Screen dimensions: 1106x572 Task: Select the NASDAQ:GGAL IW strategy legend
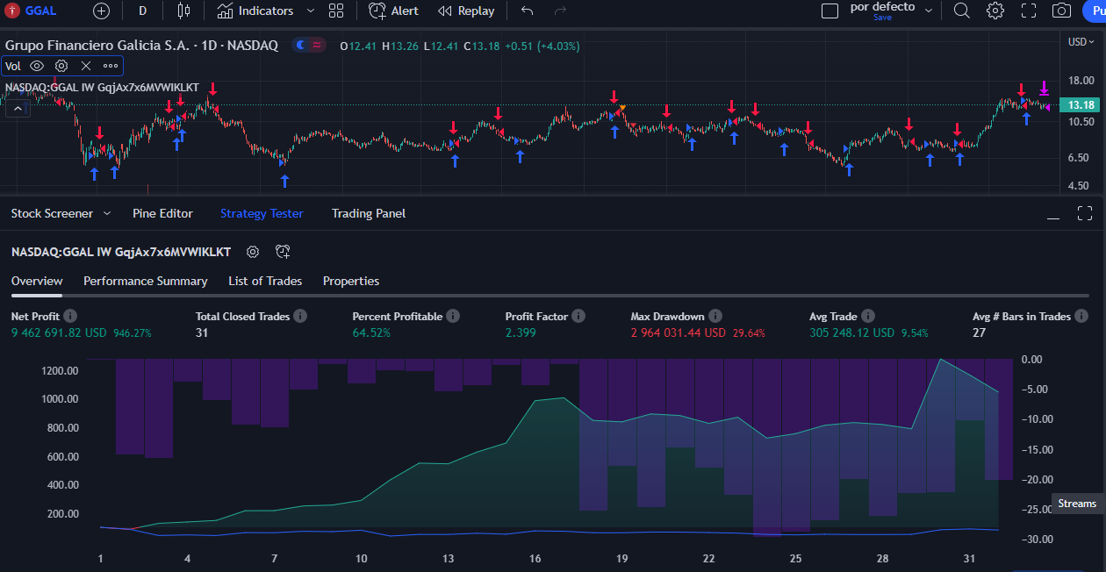102,87
